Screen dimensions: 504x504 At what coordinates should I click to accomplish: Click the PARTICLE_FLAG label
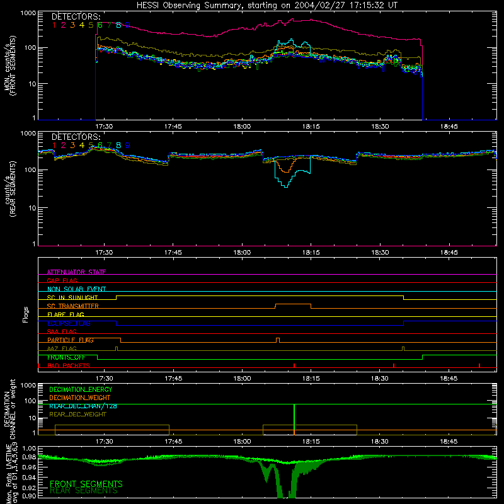[x=71, y=340]
